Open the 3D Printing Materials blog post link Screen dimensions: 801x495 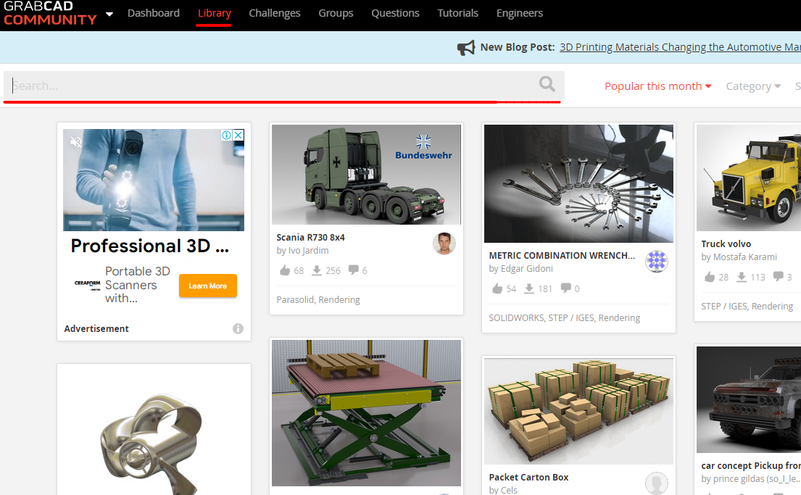680,47
